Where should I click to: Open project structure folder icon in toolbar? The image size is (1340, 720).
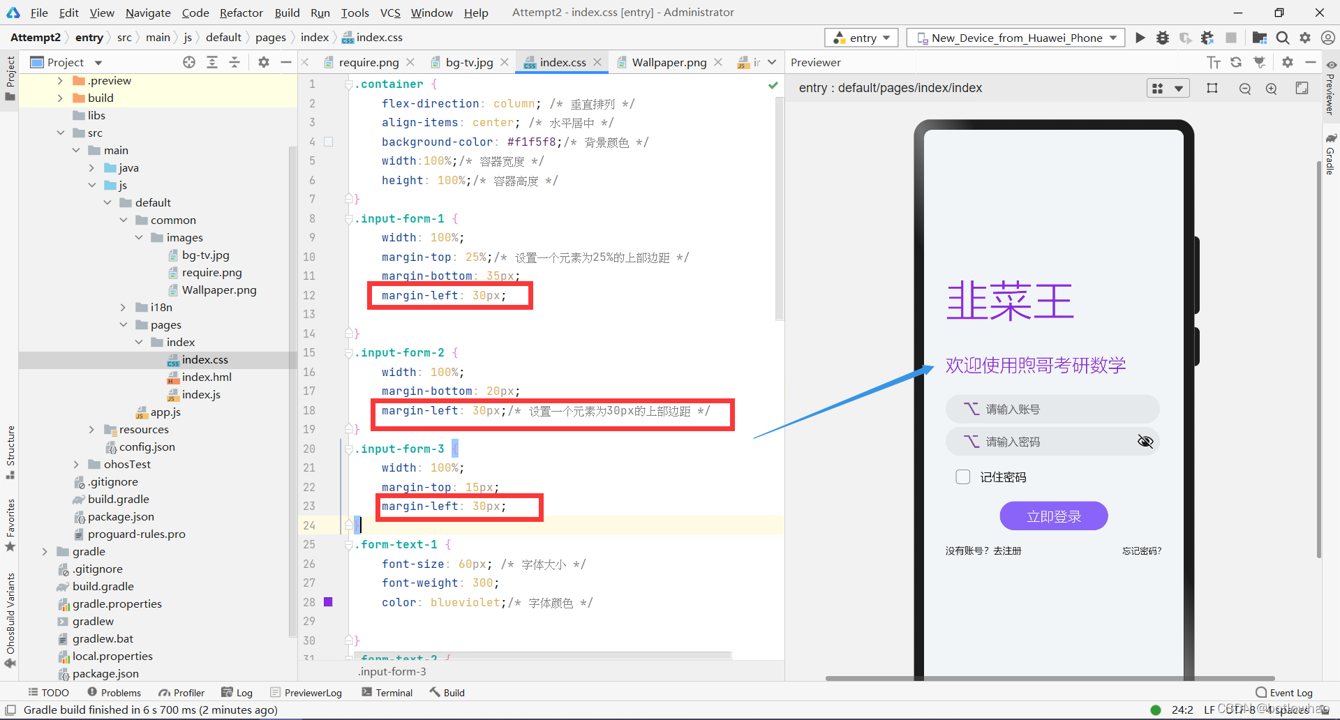1259,38
